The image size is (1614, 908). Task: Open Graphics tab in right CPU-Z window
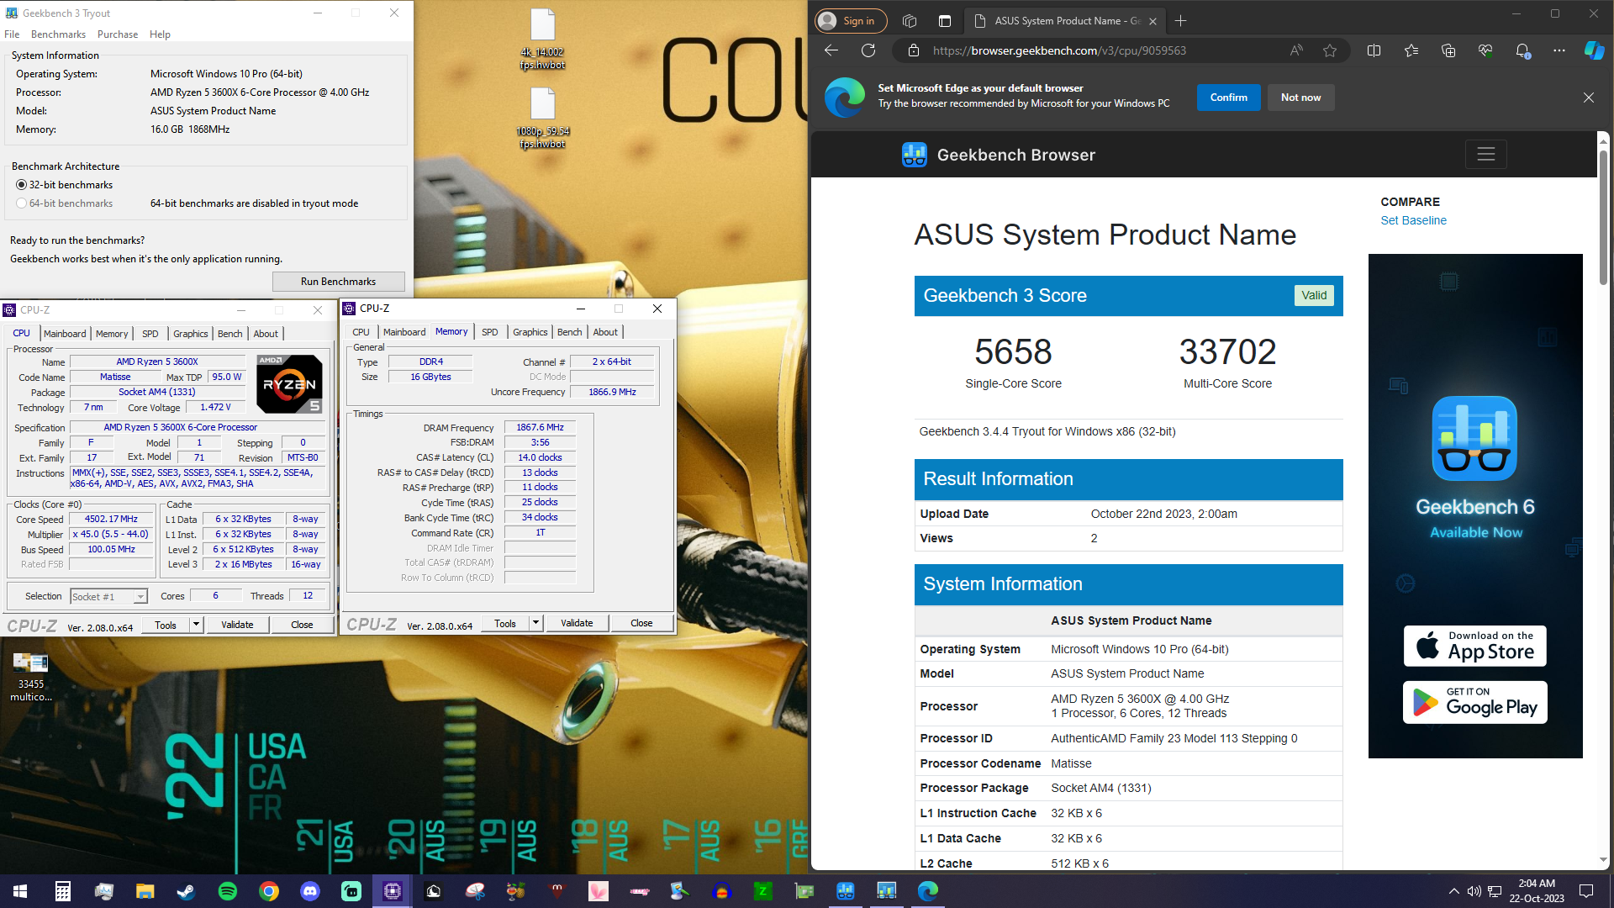pyautogui.click(x=530, y=332)
